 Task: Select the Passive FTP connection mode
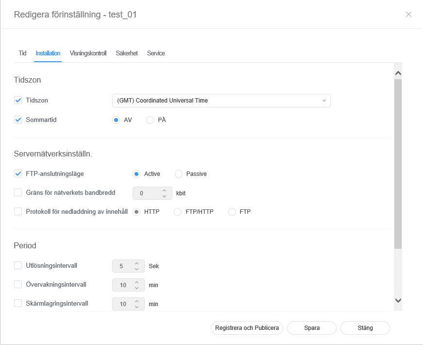(x=179, y=174)
